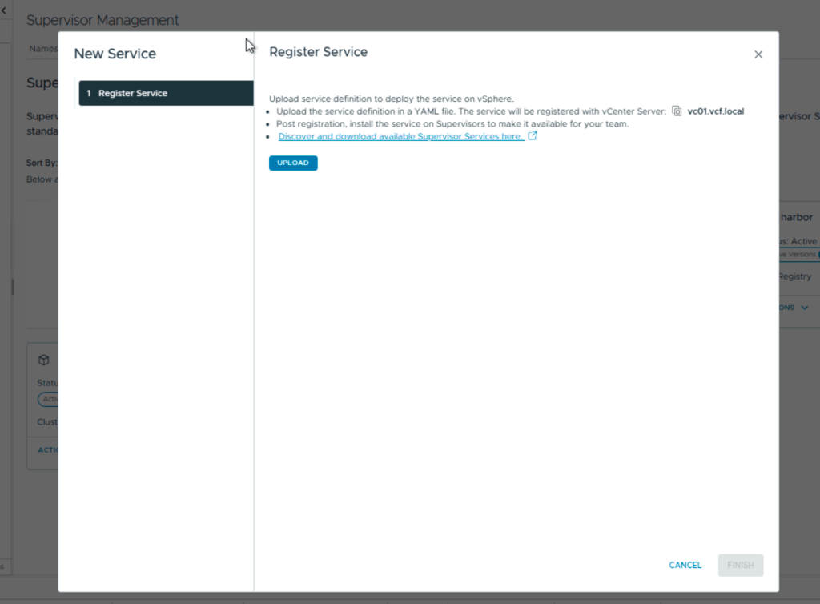Select the vc01.vcf.local server name
Image resolution: width=820 pixels, height=604 pixels.
[x=715, y=111]
